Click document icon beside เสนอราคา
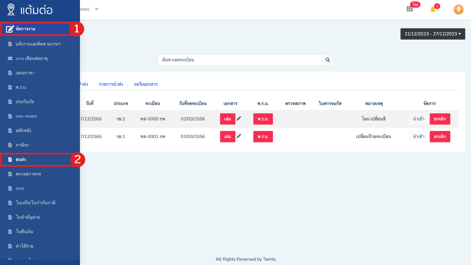Viewport: 471px width, 265px height. click(10, 73)
